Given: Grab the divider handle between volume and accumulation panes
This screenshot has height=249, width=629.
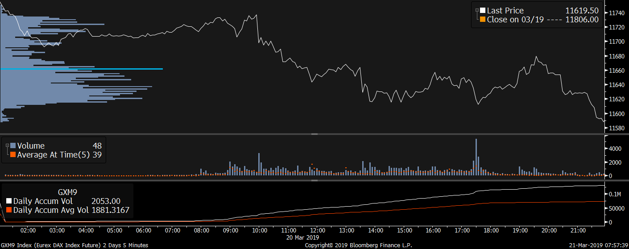Looking at the screenshot, I should [314, 180].
